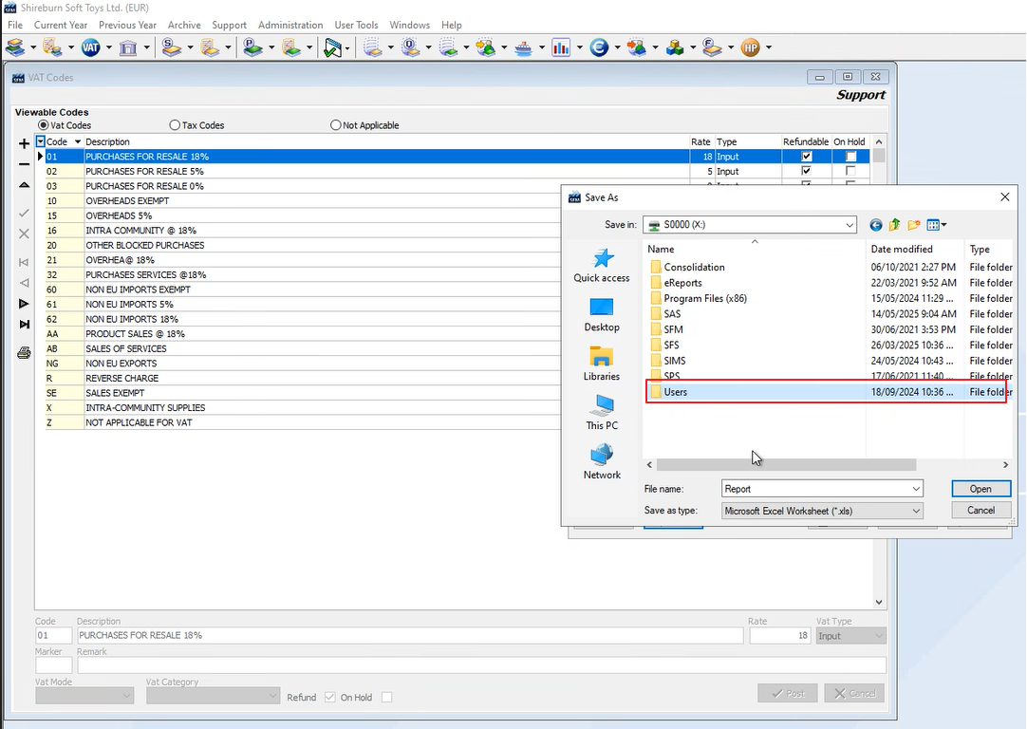Toggle Refundable checkbox for code 02
This screenshot has height=729, width=1027.
click(807, 172)
